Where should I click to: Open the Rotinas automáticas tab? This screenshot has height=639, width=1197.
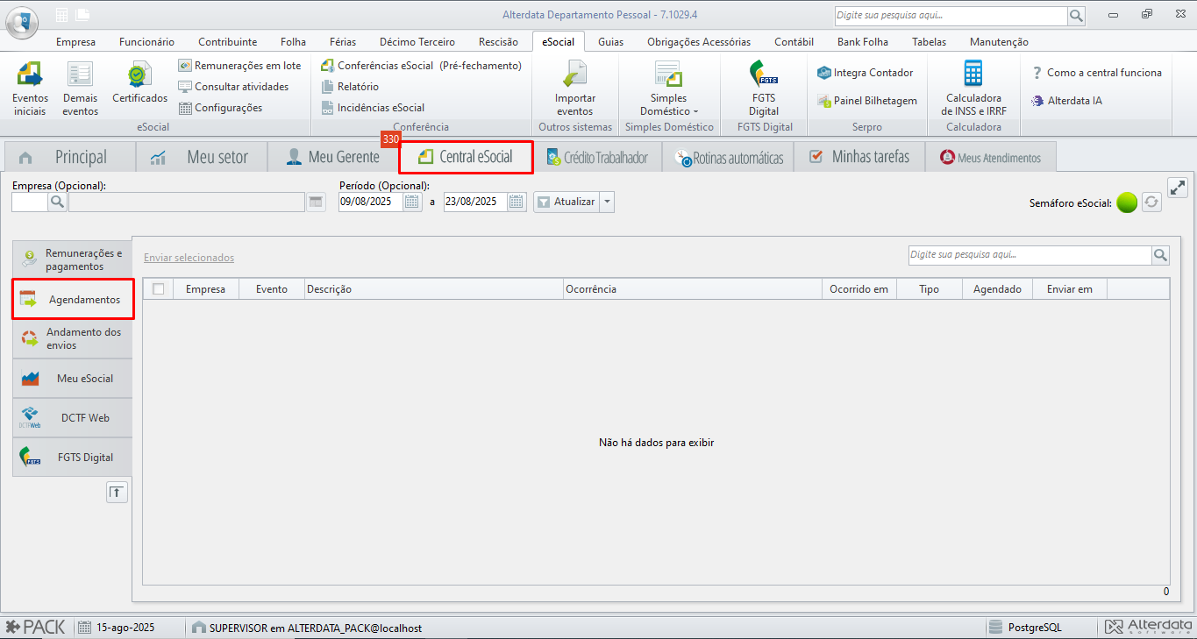click(729, 158)
